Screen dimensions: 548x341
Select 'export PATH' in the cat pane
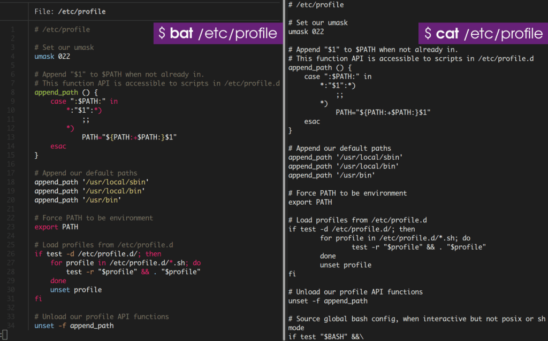[x=310, y=202]
